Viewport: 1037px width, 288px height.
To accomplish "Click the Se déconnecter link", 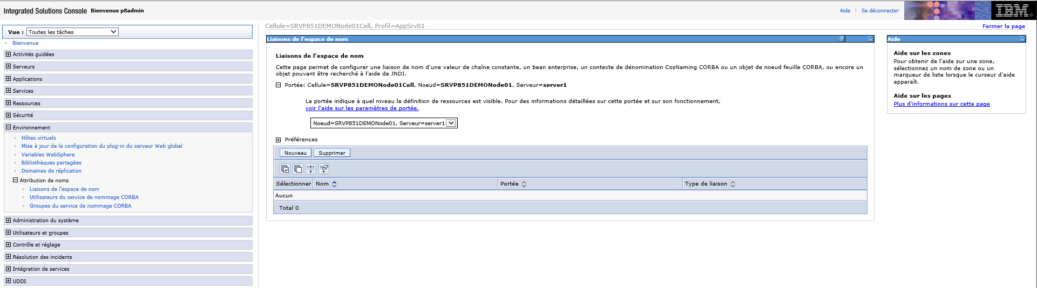I will (880, 11).
